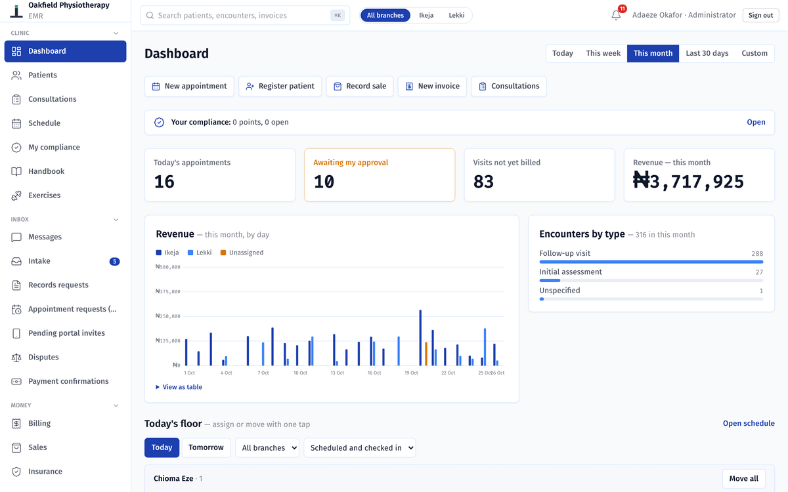Select the Today date range tab
788x492 pixels.
click(563, 53)
